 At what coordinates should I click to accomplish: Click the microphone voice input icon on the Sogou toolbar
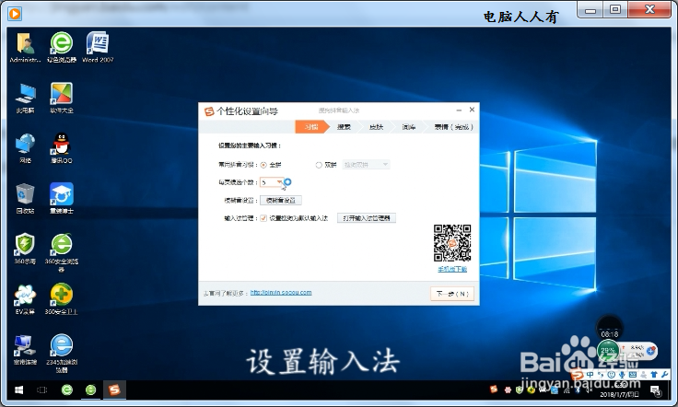pos(622,374)
